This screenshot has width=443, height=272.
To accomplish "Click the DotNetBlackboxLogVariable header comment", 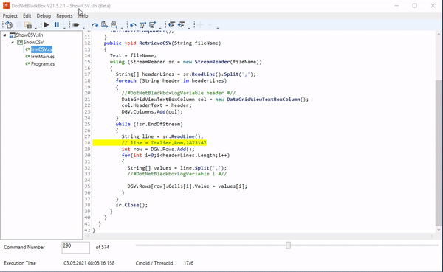I will [x=179, y=93].
